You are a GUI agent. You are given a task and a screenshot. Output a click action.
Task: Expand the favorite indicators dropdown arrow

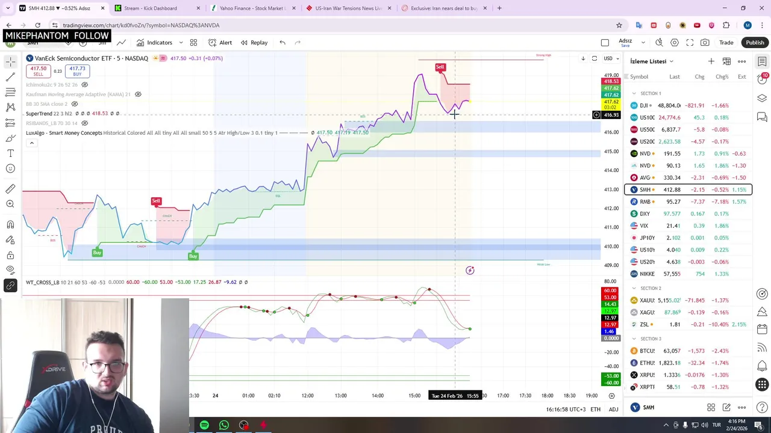tap(181, 43)
